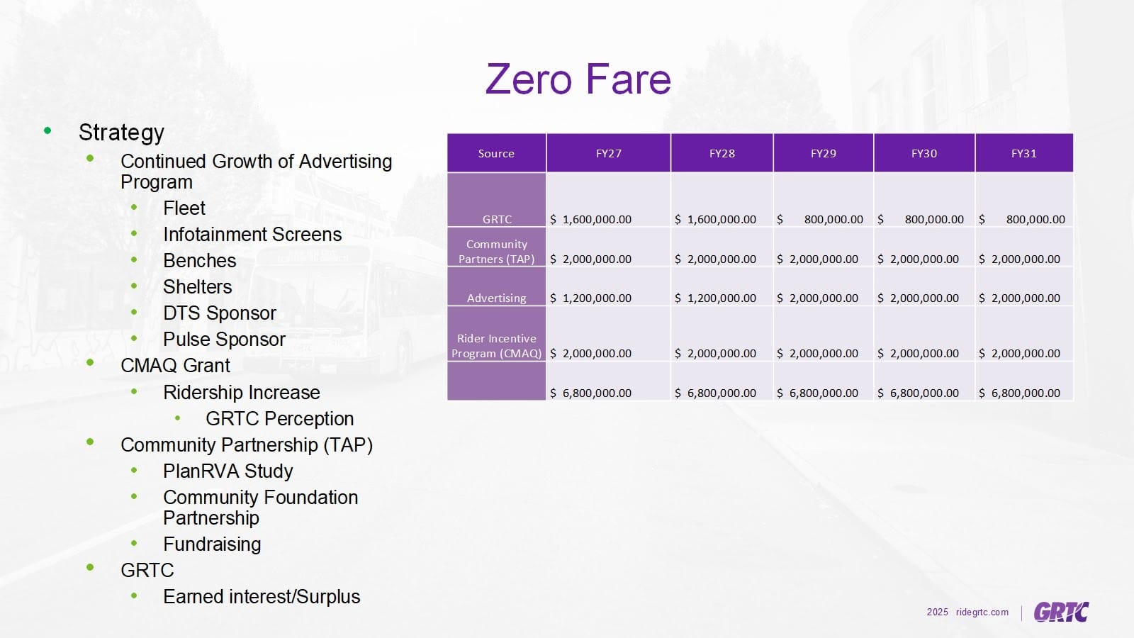Screen dimensions: 1134x638
Task: Select the Pulse Sponsor bullet
Action: 224,340
